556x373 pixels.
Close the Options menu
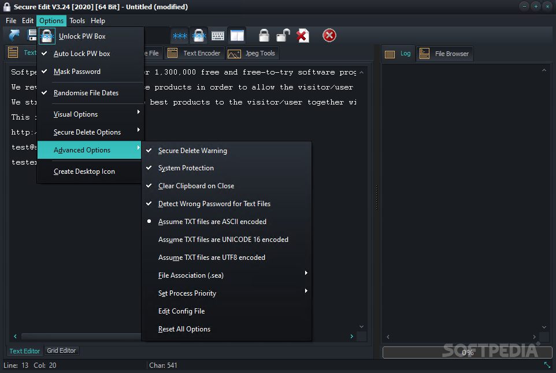coord(51,21)
